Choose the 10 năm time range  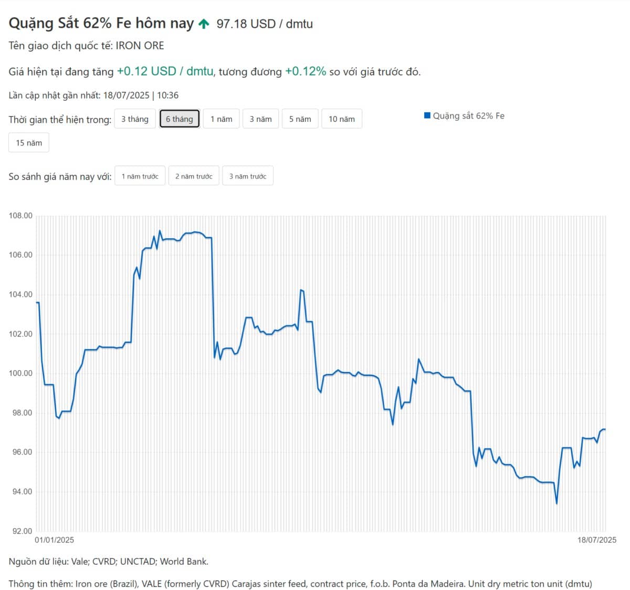point(341,119)
